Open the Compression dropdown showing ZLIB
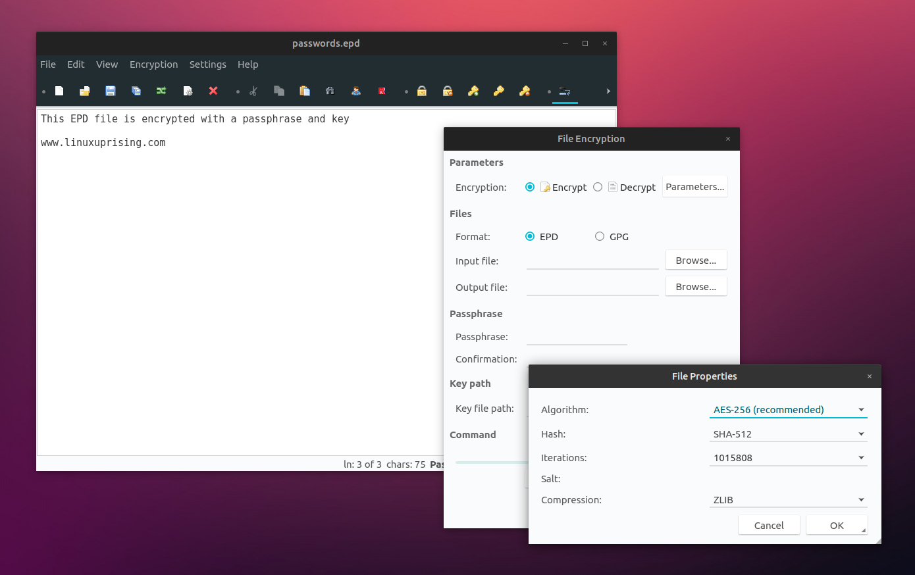915x575 pixels. pos(788,499)
